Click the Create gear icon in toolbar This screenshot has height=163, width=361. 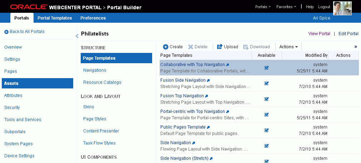click(x=166, y=47)
